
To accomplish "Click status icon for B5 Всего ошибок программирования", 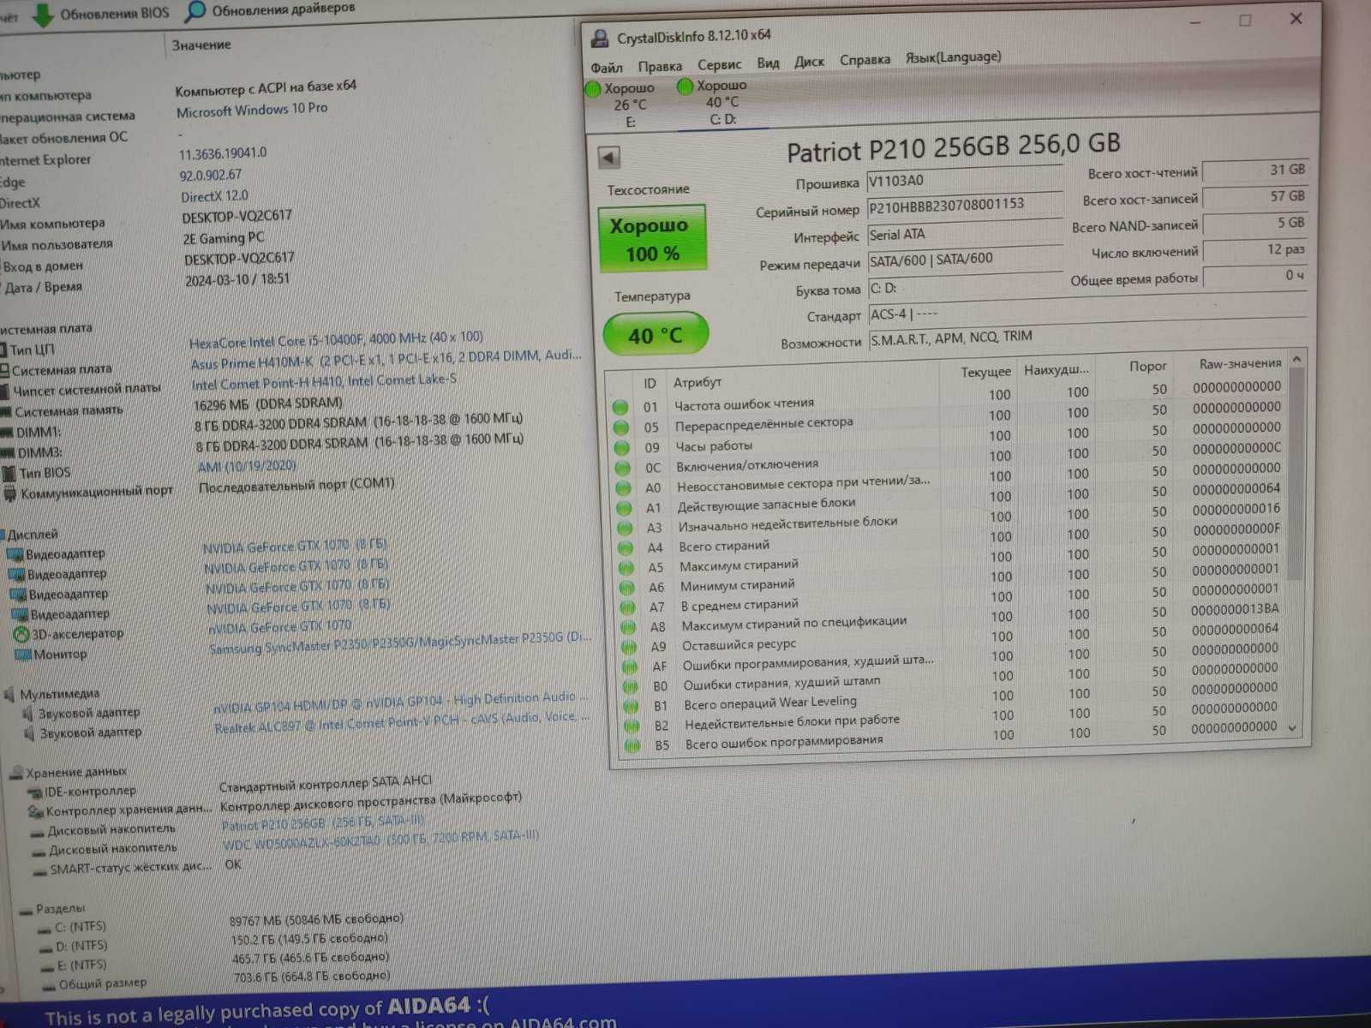I will point(632,745).
